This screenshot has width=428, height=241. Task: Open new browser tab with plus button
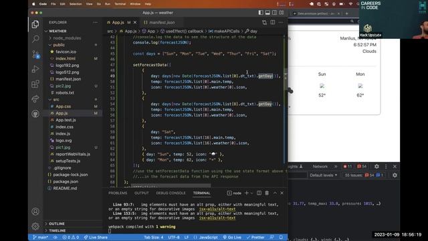coord(347,13)
